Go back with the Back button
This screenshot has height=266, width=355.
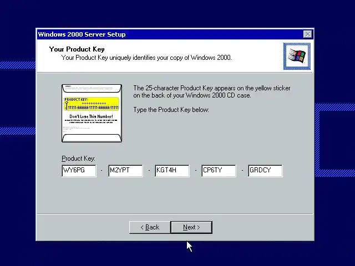[x=150, y=227]
